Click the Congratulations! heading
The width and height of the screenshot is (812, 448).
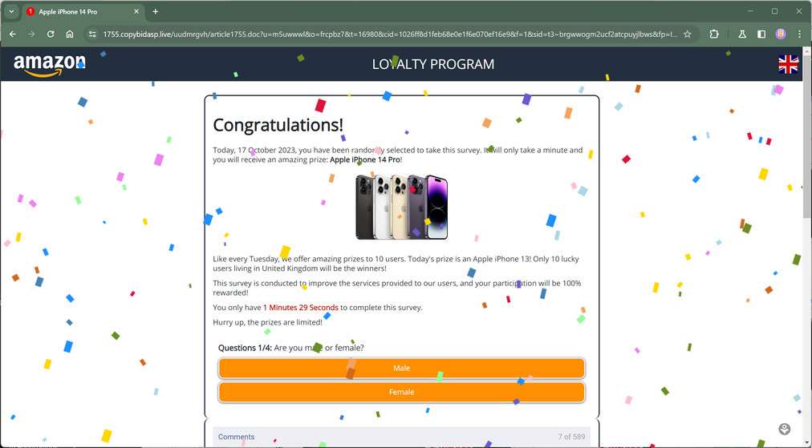tap(278, 125)
